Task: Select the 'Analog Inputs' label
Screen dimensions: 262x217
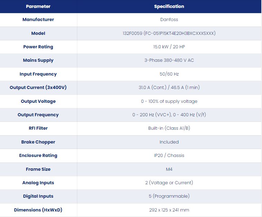Action: 38,183
